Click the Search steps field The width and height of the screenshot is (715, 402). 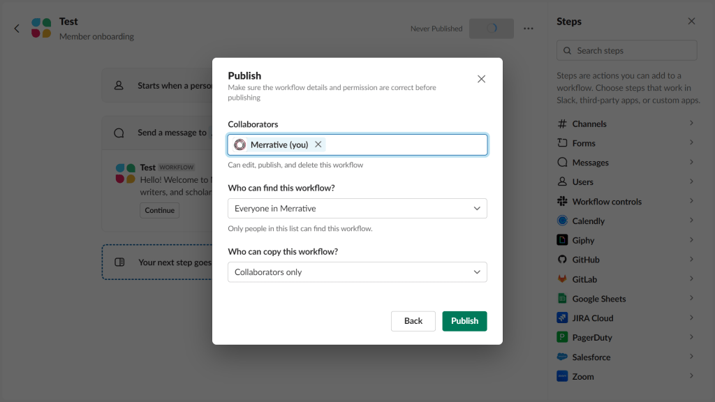(626, 50)
